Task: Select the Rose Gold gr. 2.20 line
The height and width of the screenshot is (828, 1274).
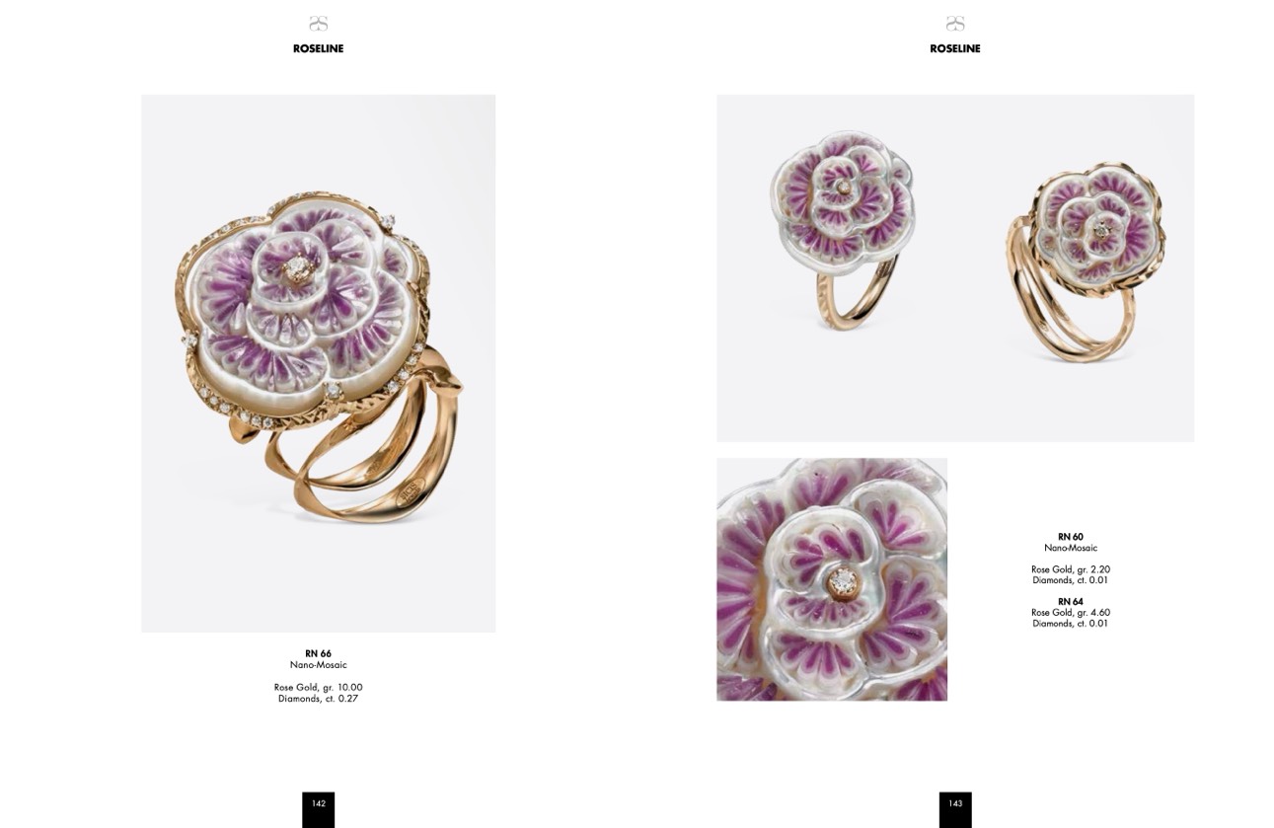Action: click(1071, 569)
